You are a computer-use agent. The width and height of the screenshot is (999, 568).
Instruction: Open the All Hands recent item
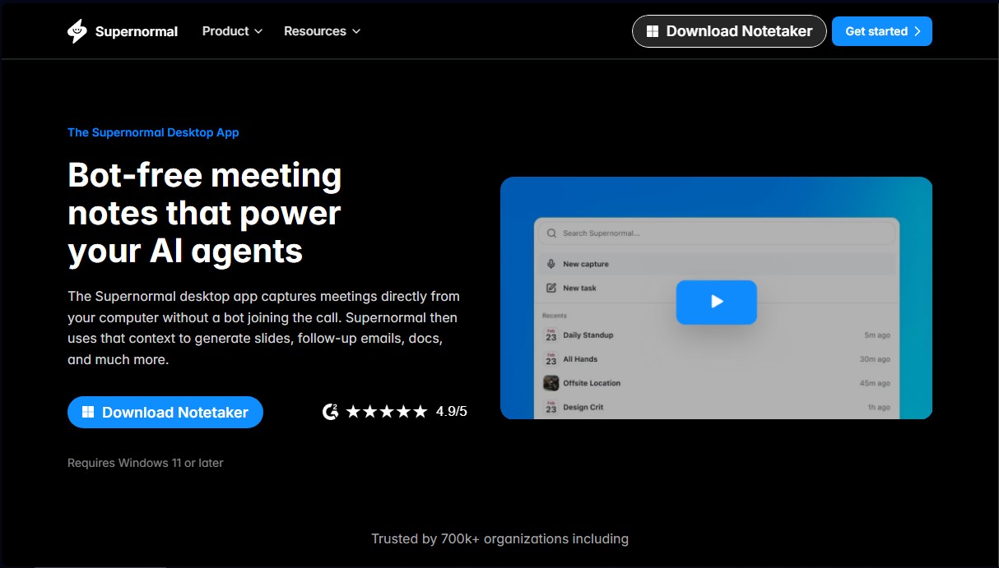coord(716,359)
